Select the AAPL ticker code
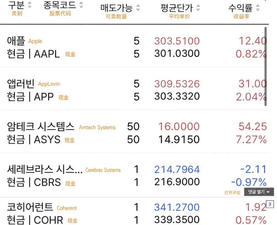The image size is (277, 225). [x=47, y=54]
